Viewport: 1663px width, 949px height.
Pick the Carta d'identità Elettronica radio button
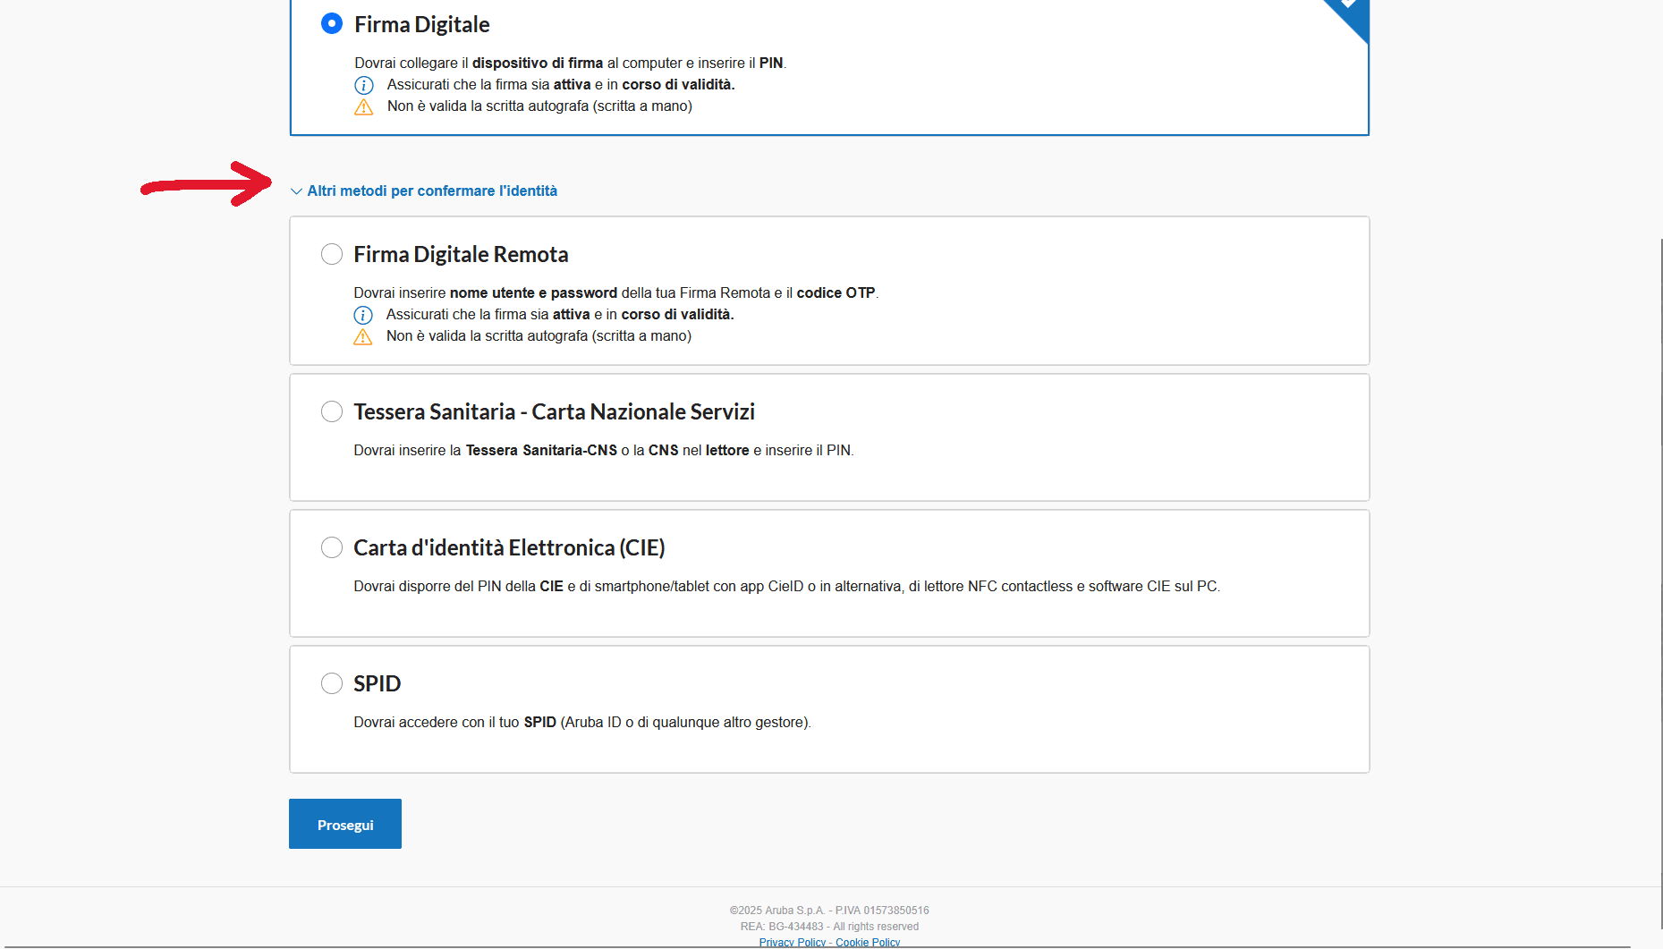pos(331,547)
